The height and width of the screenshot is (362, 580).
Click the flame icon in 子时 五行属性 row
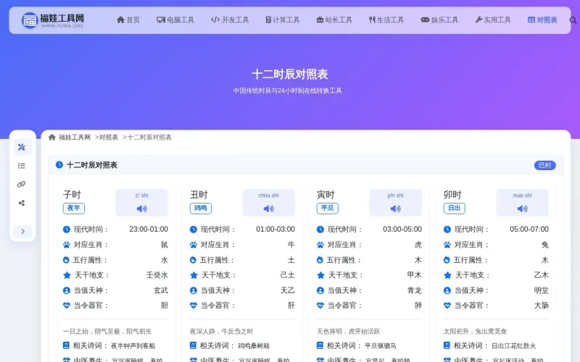tap(66, 260)
